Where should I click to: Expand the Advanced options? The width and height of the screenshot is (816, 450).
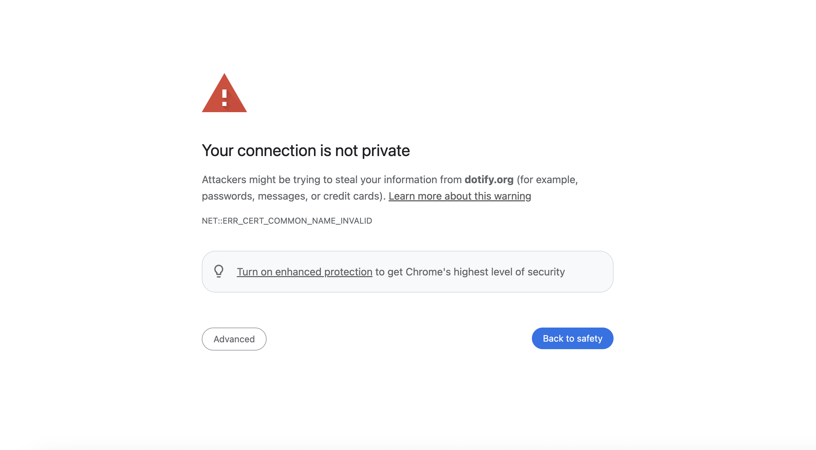pyautogui.click(x=234, y=339)
